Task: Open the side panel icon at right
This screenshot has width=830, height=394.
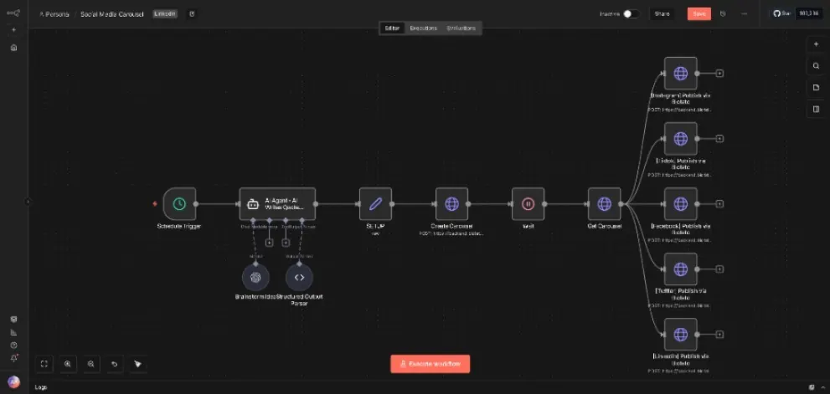Action: (x=816, y=110)
